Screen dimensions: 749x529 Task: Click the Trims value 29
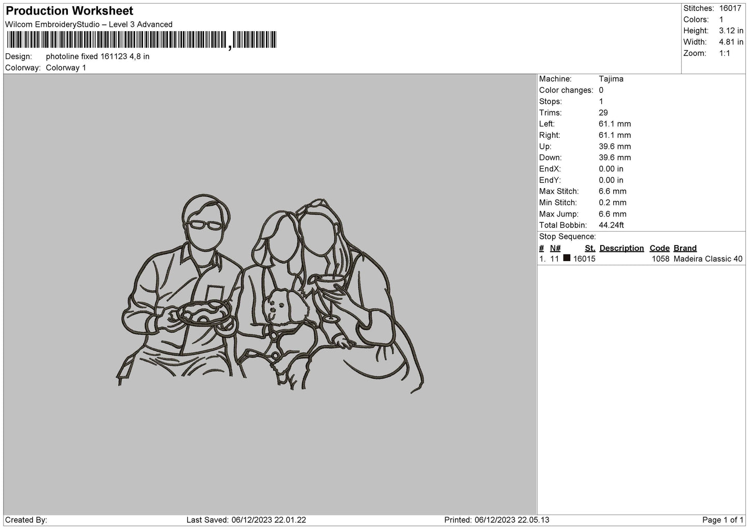click(603, 112)
